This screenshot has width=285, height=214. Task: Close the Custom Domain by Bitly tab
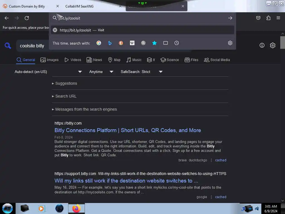pyautogui.click(x=57, y=6)
